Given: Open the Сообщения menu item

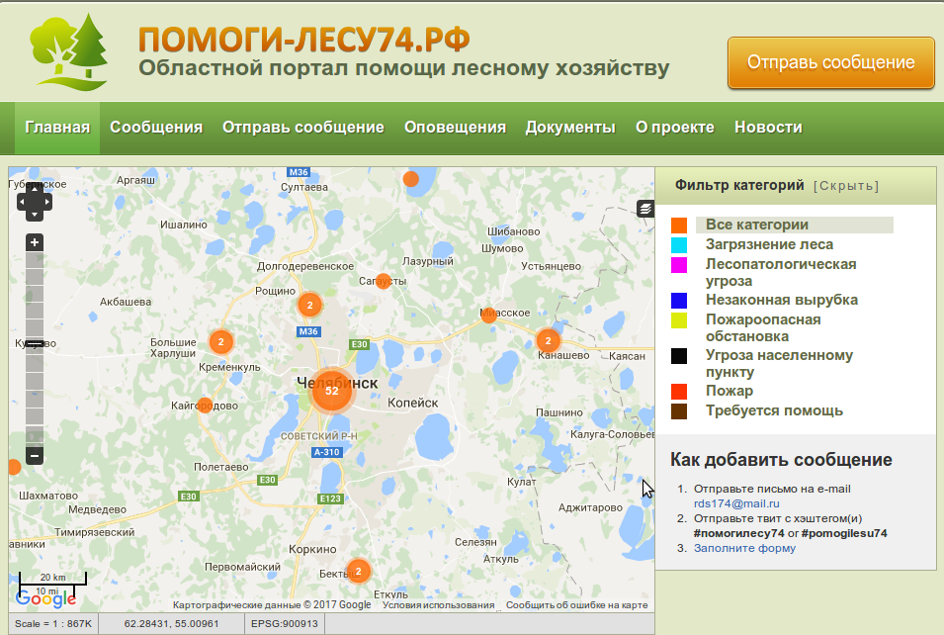Looking at the screenshot, I should 156,128.
